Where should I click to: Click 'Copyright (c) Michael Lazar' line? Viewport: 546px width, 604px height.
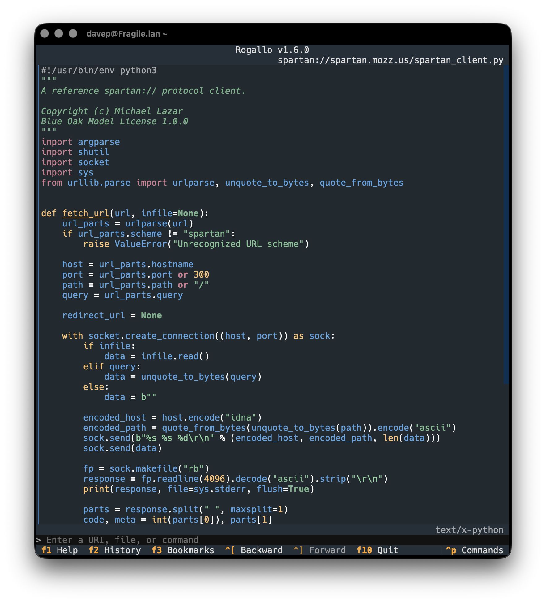coord(112,111)
